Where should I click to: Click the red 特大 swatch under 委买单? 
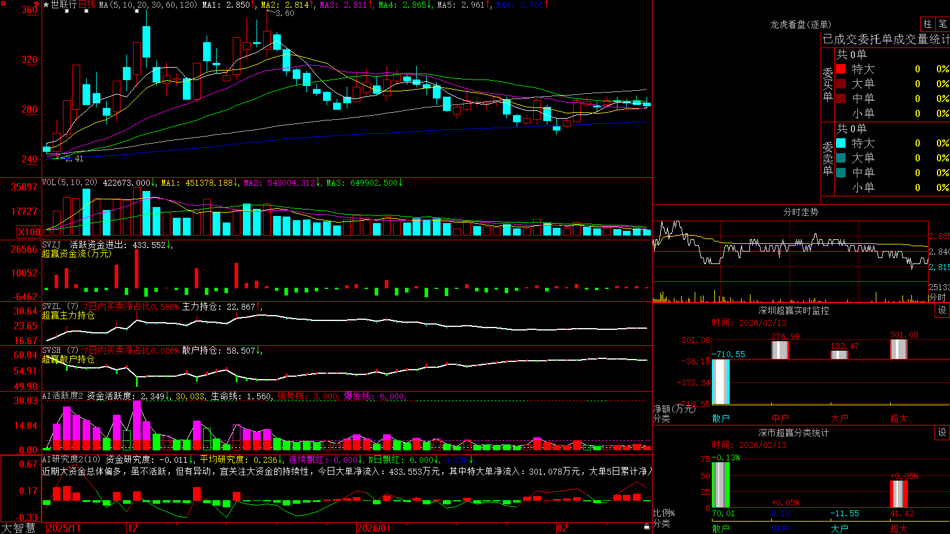coord(841,69)
